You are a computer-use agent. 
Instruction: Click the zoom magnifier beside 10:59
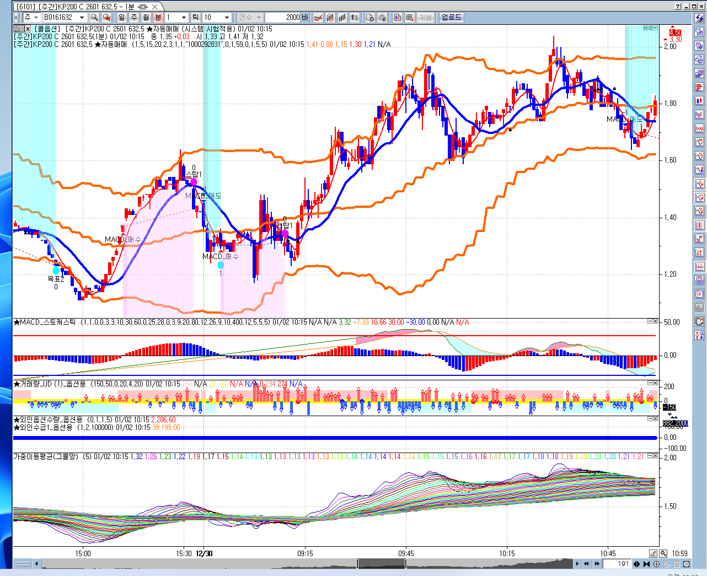click(663, 553)
